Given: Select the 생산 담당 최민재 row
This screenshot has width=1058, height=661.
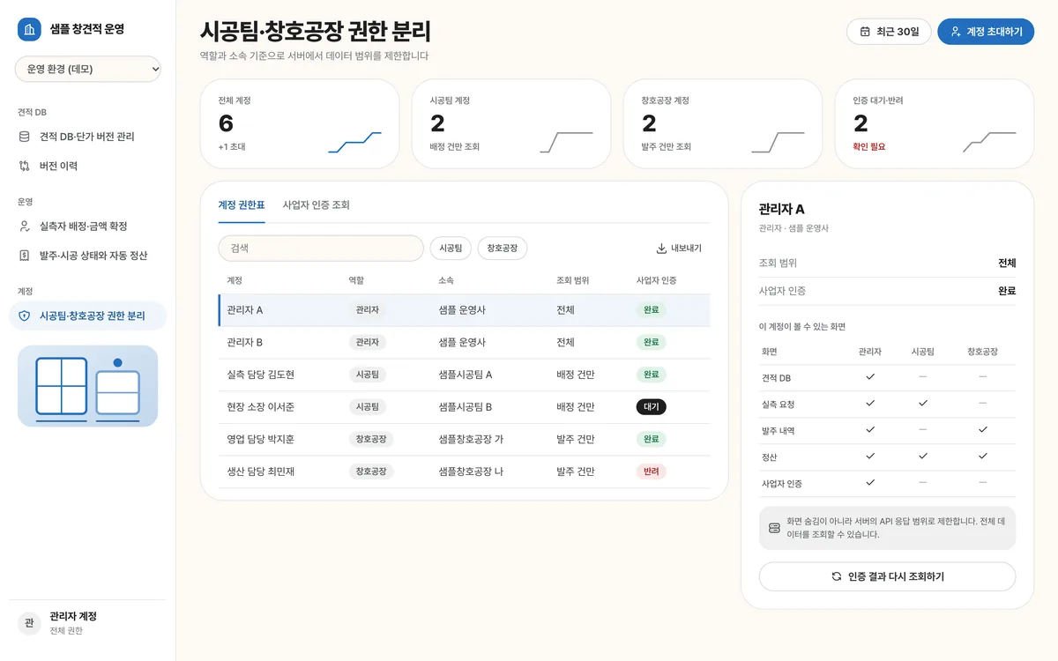Looking at the screenshot, I should coord(464,472).
